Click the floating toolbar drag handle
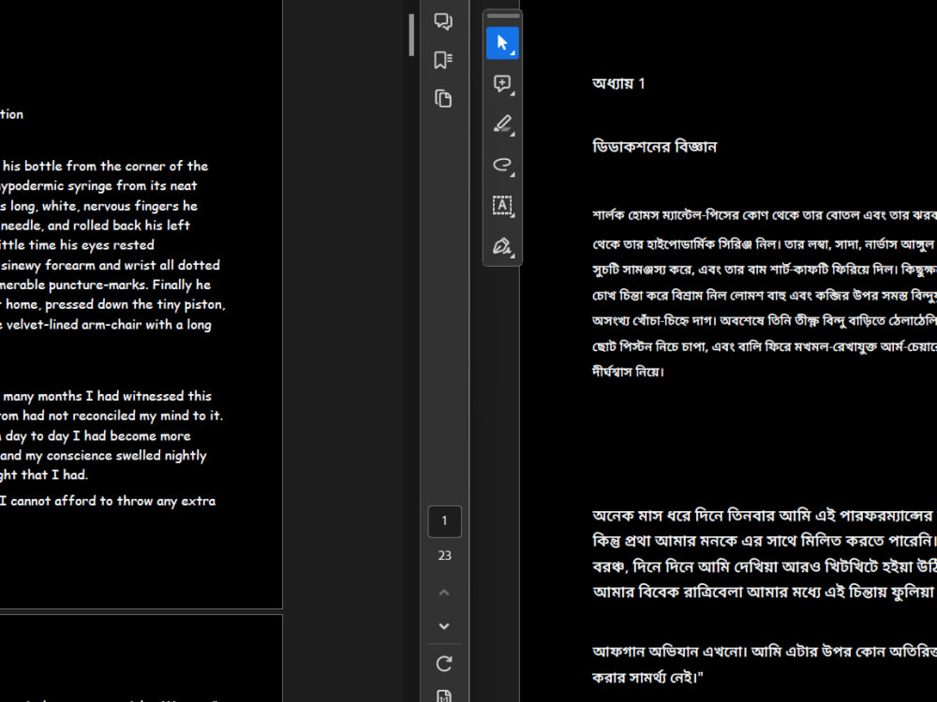The height and width of the screenshot is (702, 937). point(502,16)
